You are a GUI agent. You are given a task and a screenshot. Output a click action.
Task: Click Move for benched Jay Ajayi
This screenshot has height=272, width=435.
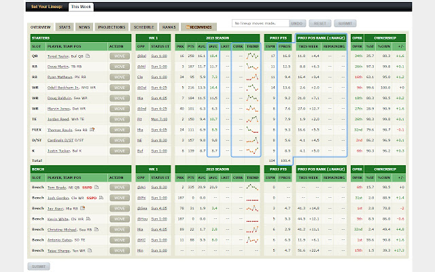(x=120, y=209)
